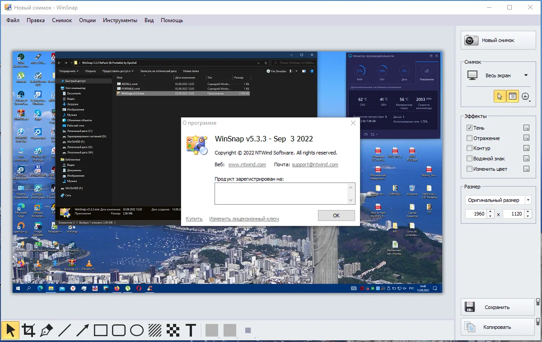
Task: Open settings button for Тень effect
Action: (x=526, y=128)
